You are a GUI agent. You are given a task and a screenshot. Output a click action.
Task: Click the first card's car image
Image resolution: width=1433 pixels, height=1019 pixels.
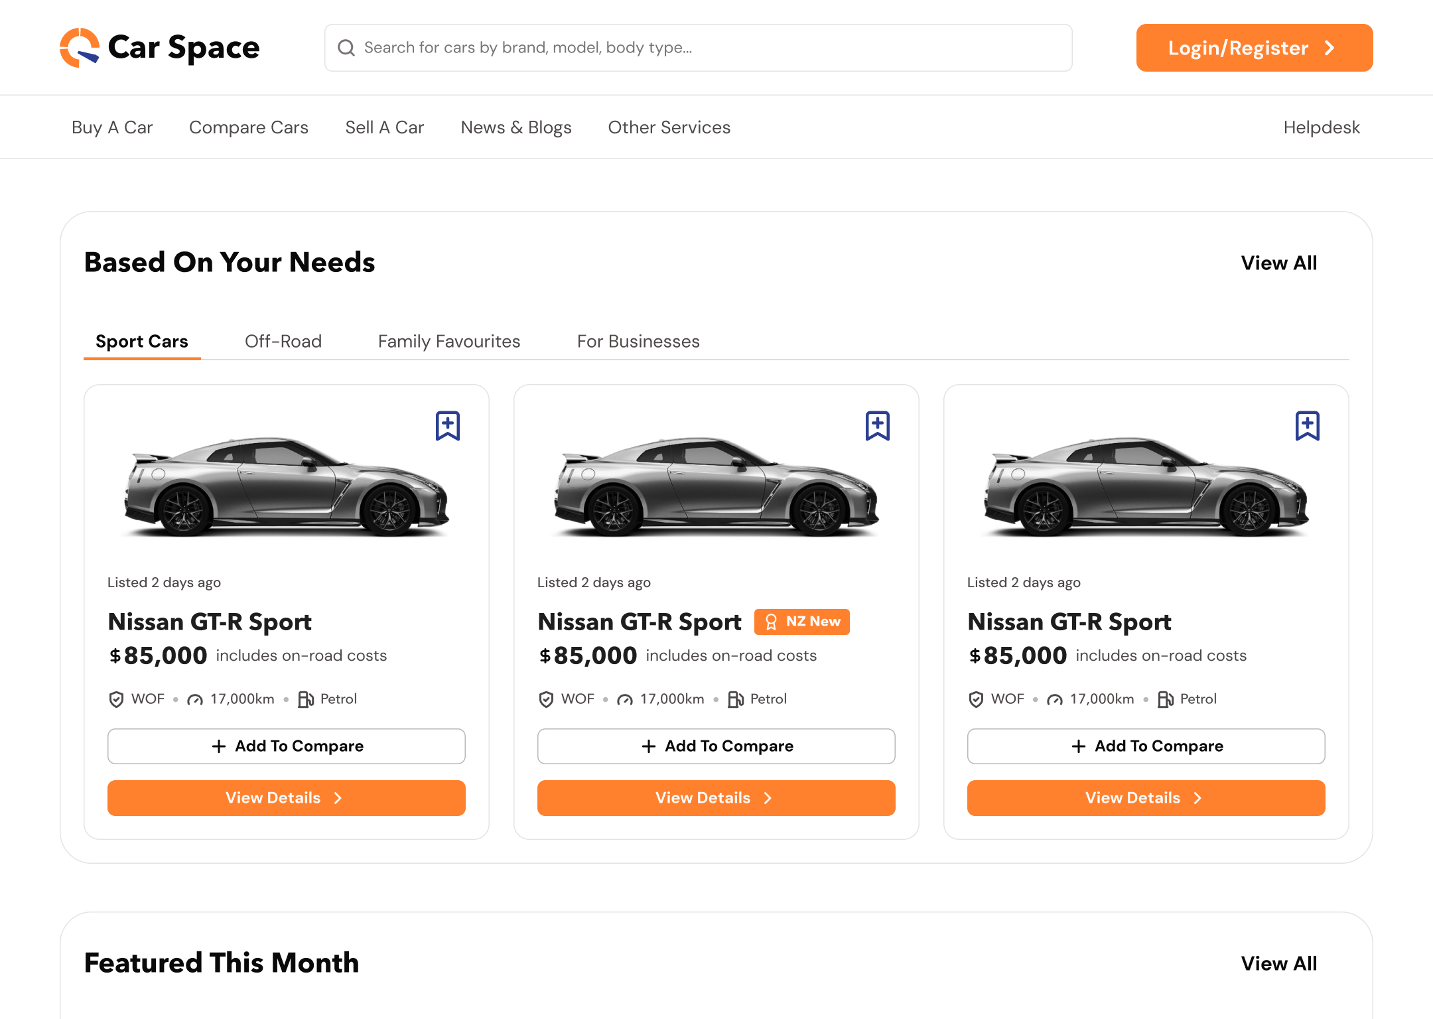point(287,486)
